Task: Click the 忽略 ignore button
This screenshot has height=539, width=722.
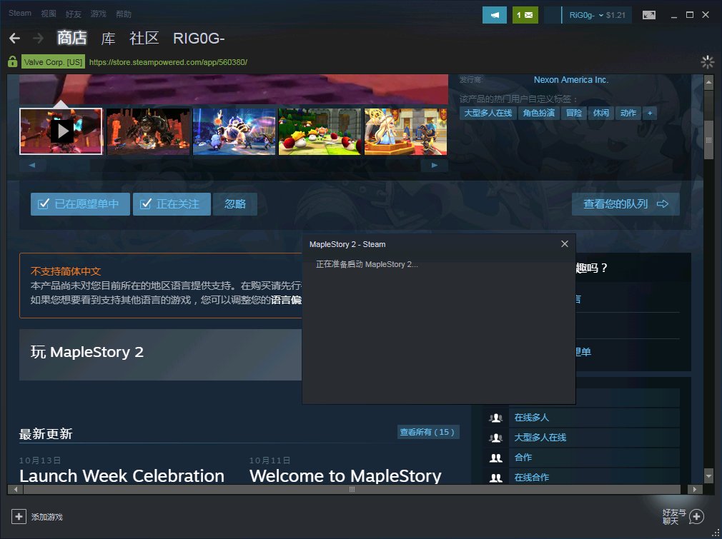Action: pyautogui.click(x=235, y=203)
